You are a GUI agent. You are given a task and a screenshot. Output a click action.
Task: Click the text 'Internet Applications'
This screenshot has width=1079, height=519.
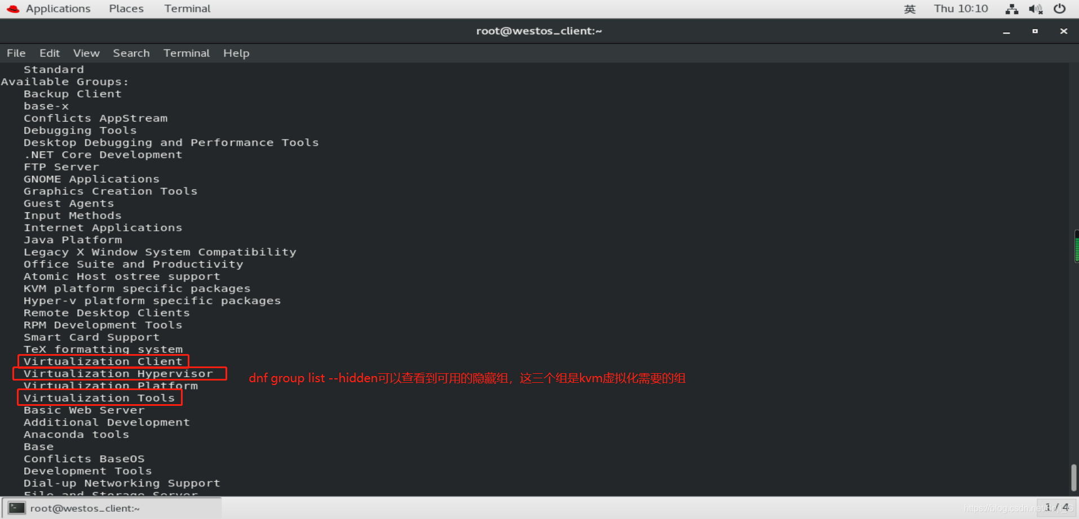tap(103, 227)
